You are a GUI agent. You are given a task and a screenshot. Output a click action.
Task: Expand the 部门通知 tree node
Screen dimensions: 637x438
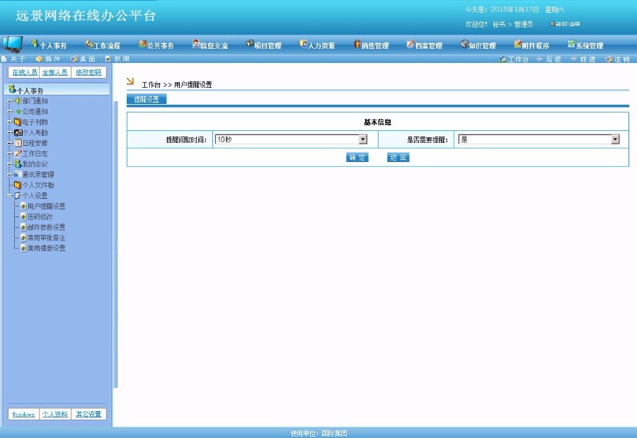point(9,100)
